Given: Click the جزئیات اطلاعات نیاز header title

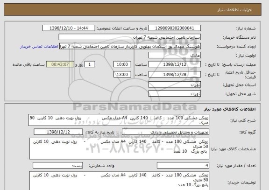Looking at the screenshot, I should pyautogui.click(x=234, y=10).
